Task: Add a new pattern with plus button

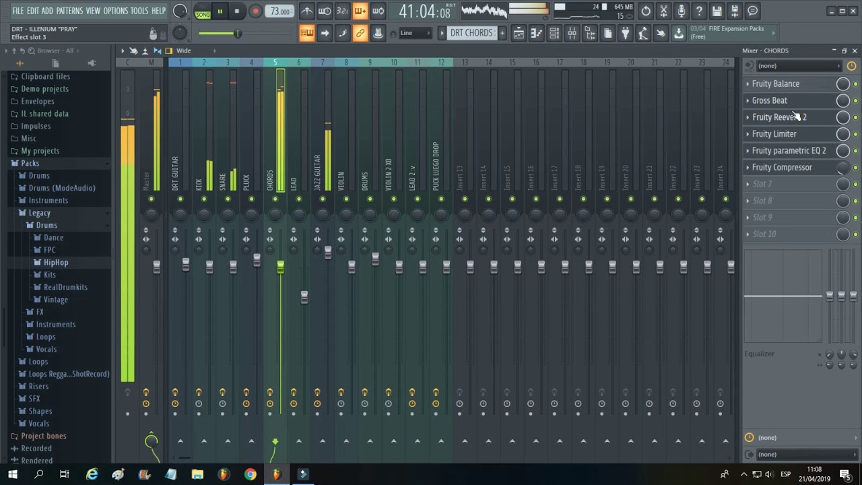Action: pos(502,33)
